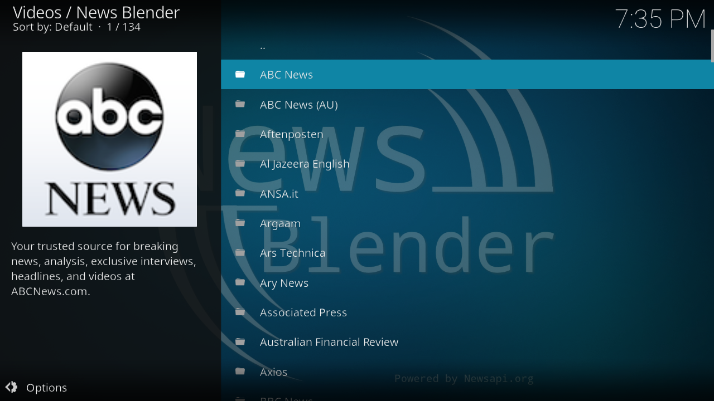
Task: Click the folder icon beside Australian Financial Review
Action: click(x=240, y=341)
